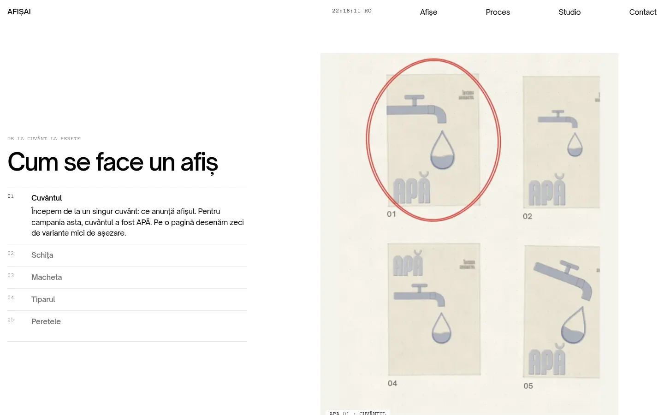Screen dimensions: 664x415
Task: Click the 'Cum se face un afiș' heading
Action: coord(113,162)
